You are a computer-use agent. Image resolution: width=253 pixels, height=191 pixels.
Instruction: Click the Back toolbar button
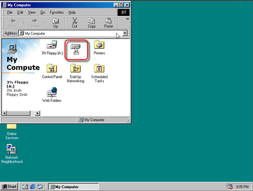point(13,23)
